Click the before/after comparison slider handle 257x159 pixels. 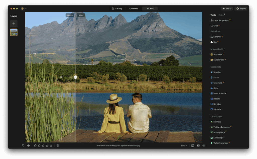coord(75,77)
